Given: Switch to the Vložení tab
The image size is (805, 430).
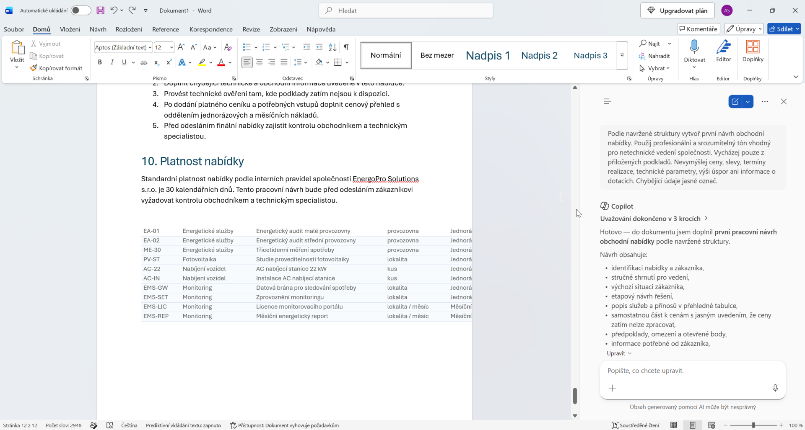Looking at the screenshot, I should pos(70,29).
